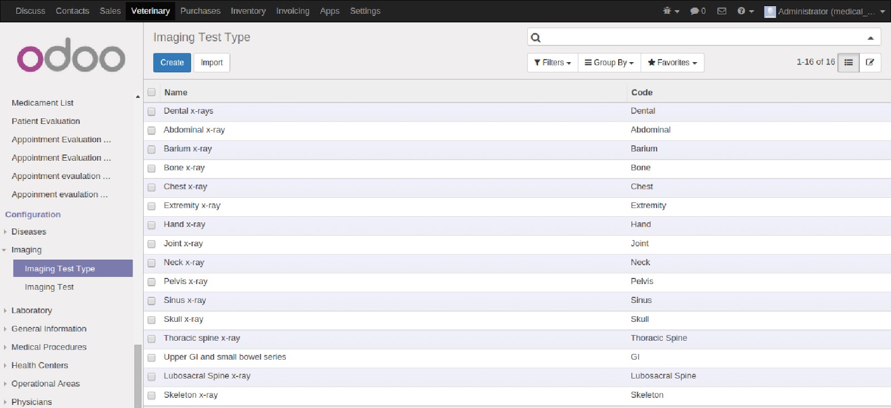Check the Hand x-ray row checkbox

click(x=151, y=225)
